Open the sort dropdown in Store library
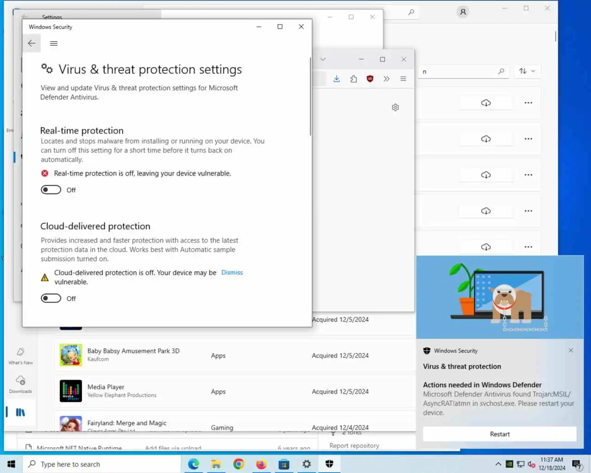591x473 pixels. click(x=527, y=71)
